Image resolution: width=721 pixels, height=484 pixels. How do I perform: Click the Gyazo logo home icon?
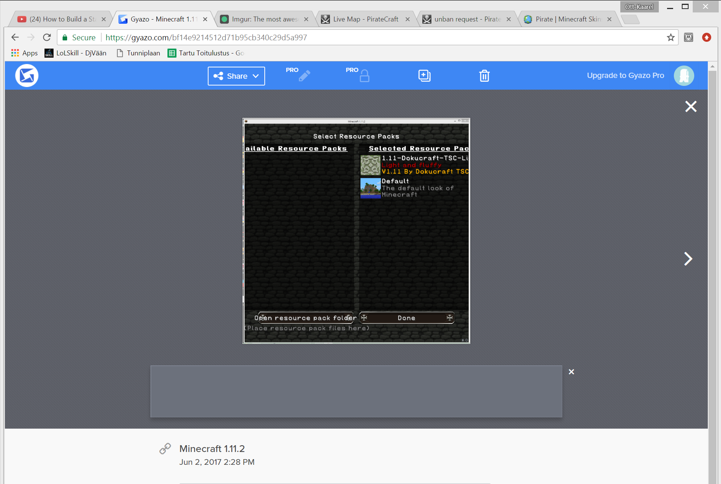click(x=27, y=76)
